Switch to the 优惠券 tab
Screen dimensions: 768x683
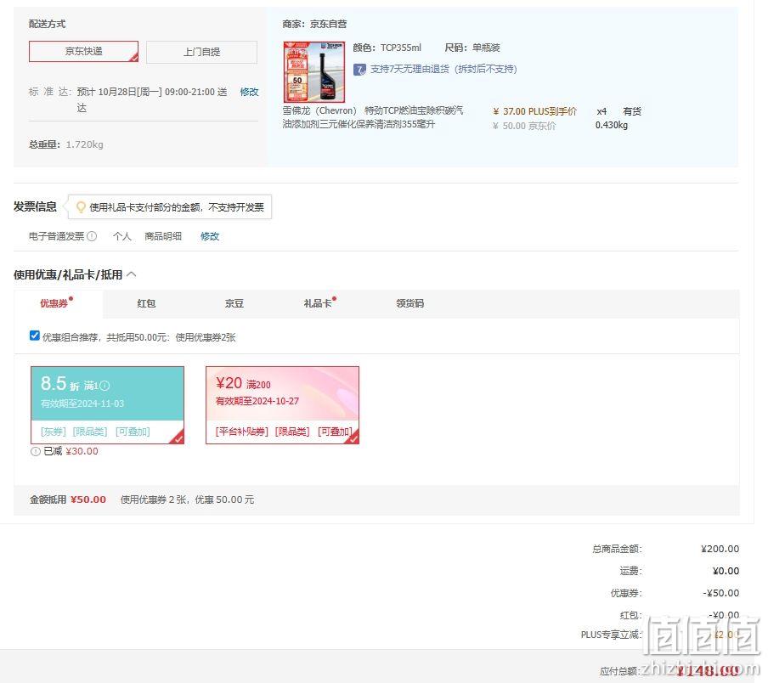click(x=54, y=303)
